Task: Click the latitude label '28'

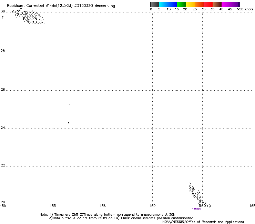Action: pyautogui.click(x=3, y=51)
